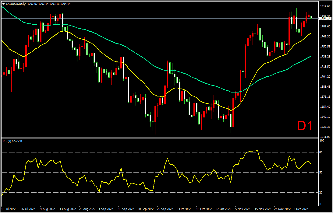Click the 29 Sep 2022 date label
The height and width of the screenshot is (213, 333).
[x=165, y=209]
